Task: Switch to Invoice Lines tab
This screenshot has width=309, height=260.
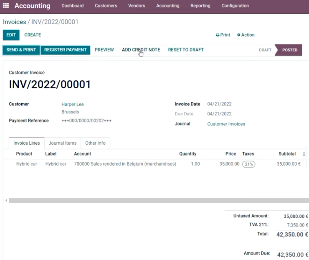Action: click(x=27, y=143)
